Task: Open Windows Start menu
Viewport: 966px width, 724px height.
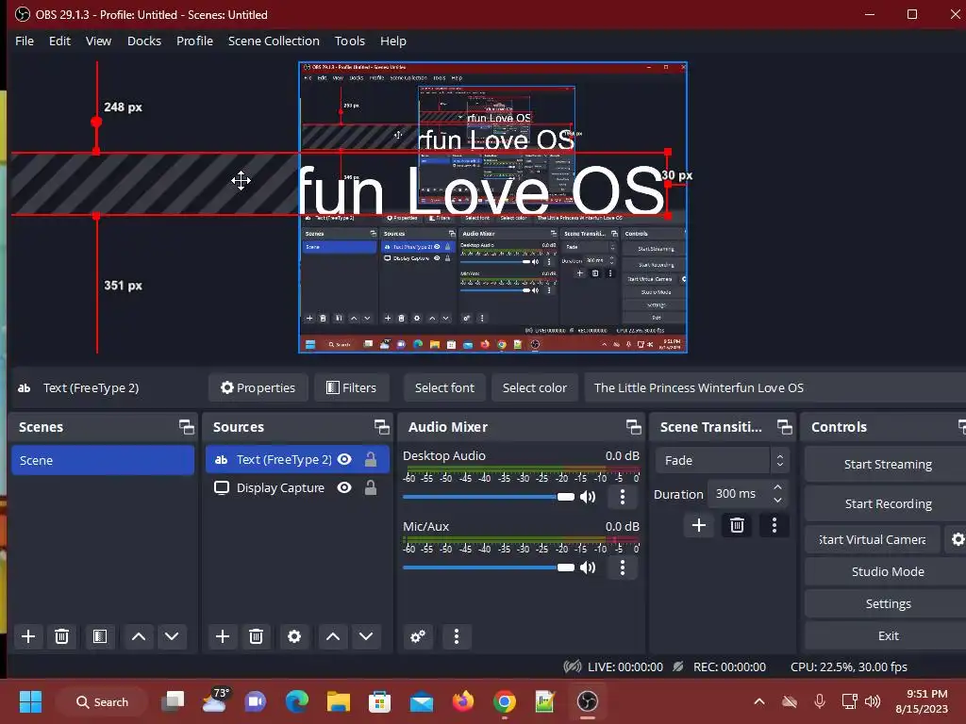Action: 30,701
